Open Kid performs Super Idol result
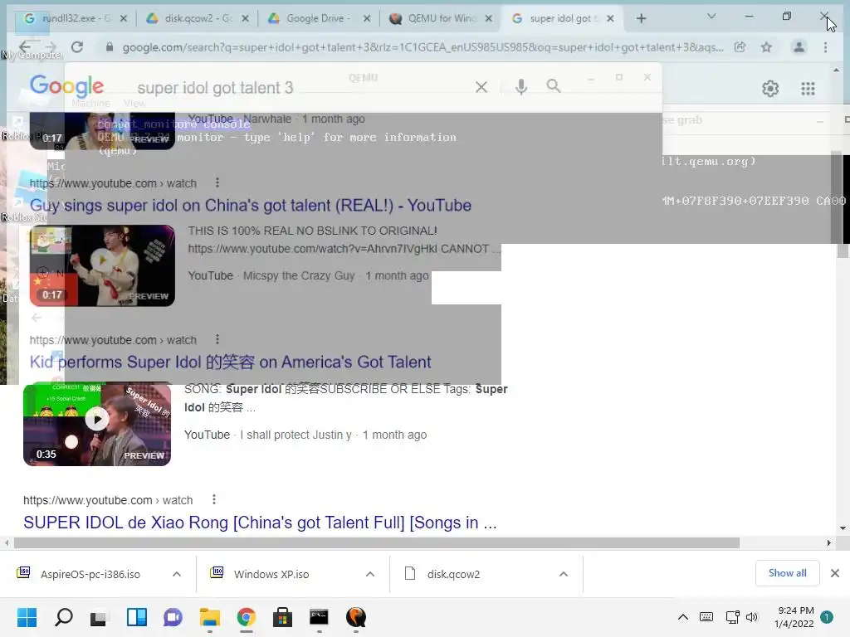Image resolution: width=850 pixels, height=637 pixels. pos(231,362)
